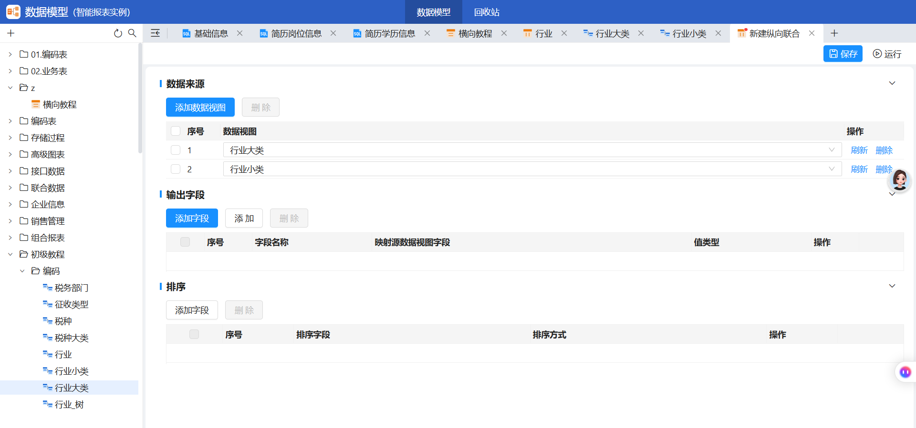Add a new tab with plus icon
Image resolution: width=916 pixels, height=428 pixels.
pyautogui.click(x=834, y=33)
